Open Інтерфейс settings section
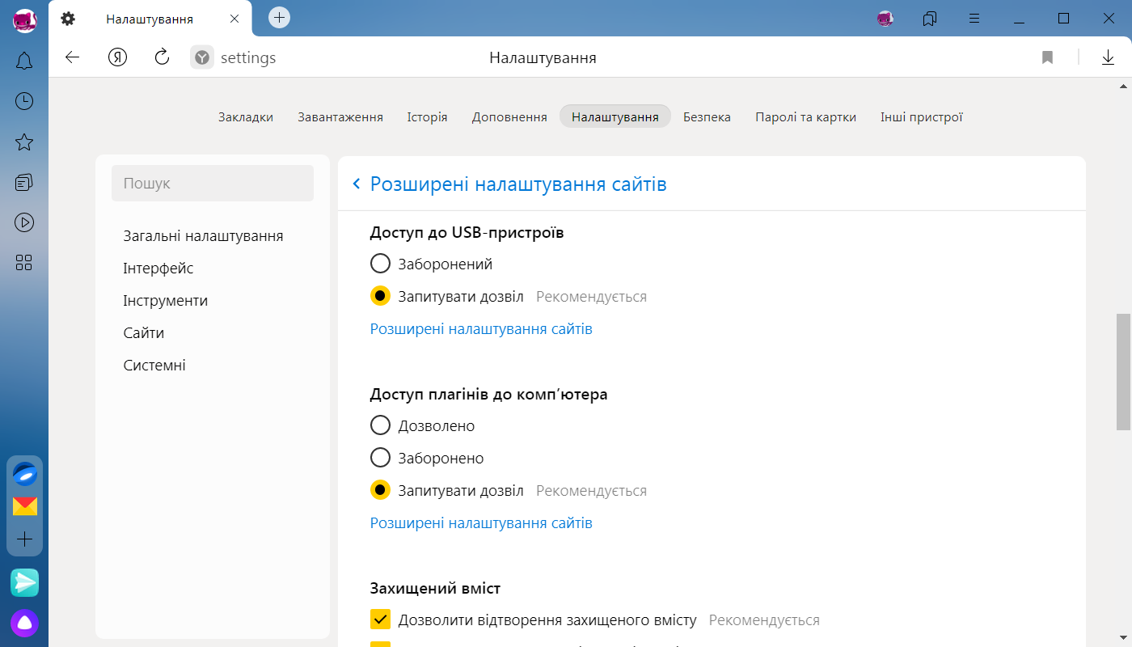The width and height of the screenshot is (1132, 647). pyautogui.click(x=158, y=269)
